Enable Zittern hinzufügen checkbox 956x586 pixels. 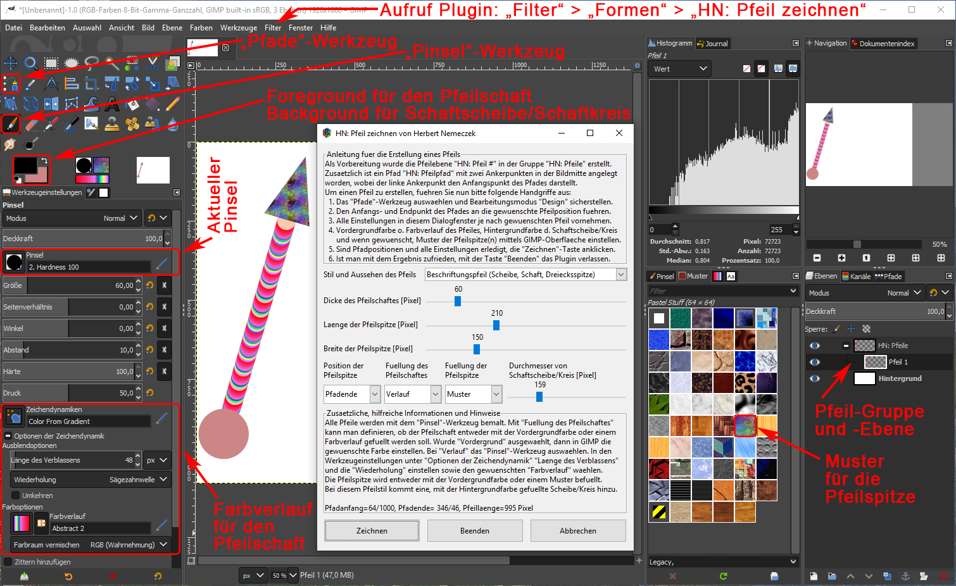click(x=8, y=562)
